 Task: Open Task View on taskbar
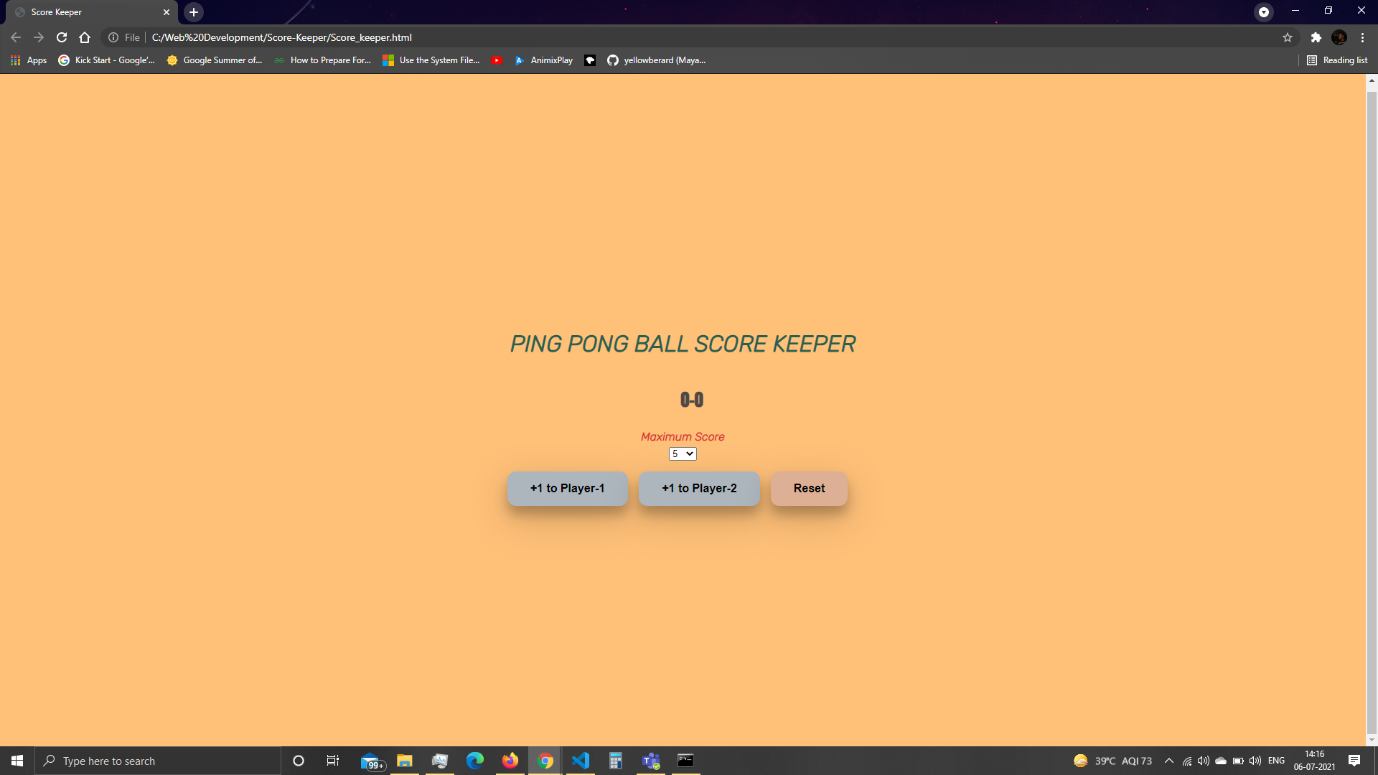point(333,761)
